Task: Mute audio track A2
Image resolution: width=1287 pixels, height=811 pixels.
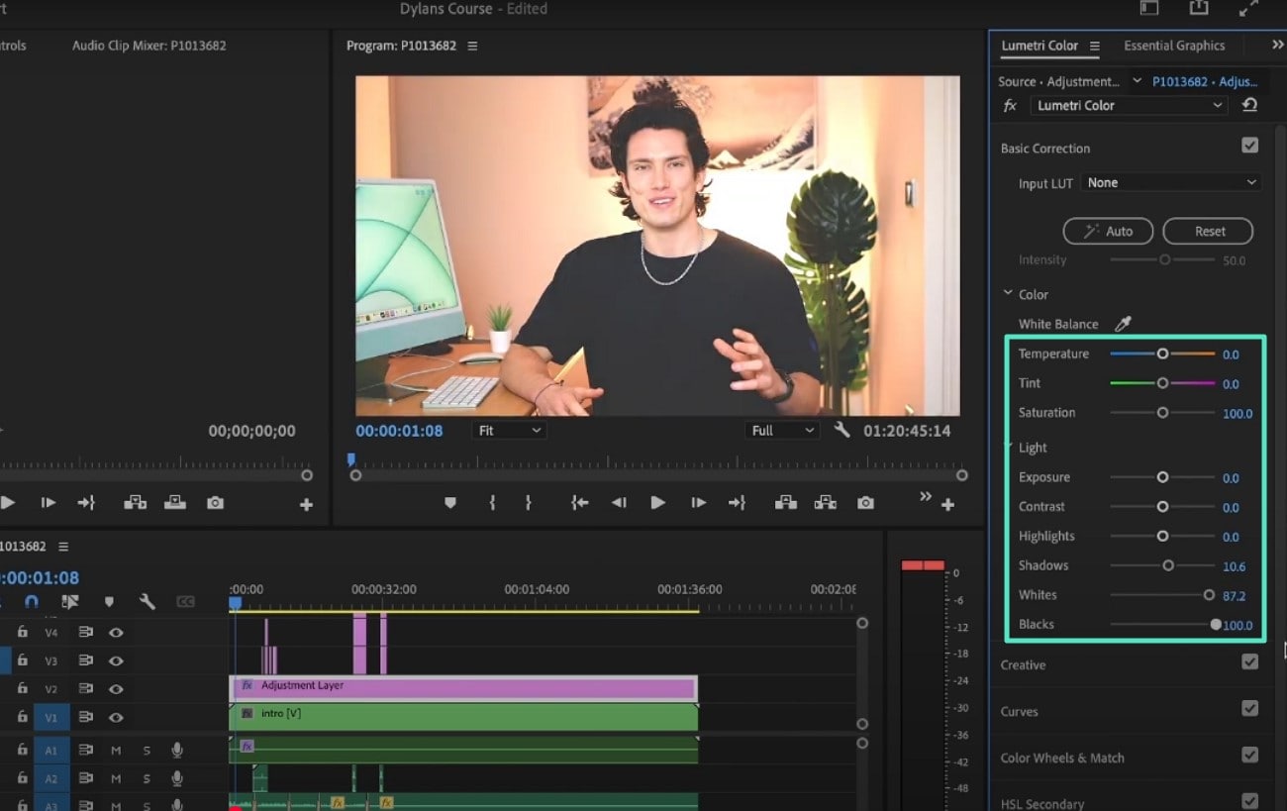Action: [x=115, y=778]
